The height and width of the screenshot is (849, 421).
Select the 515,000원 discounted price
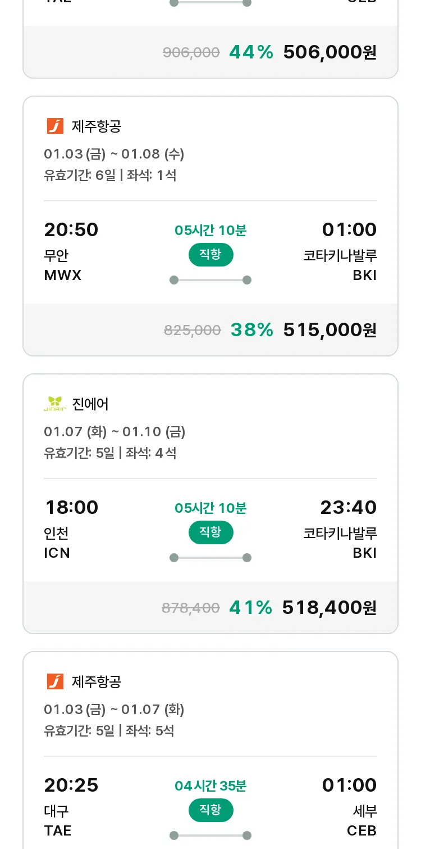tap(330, 330)
